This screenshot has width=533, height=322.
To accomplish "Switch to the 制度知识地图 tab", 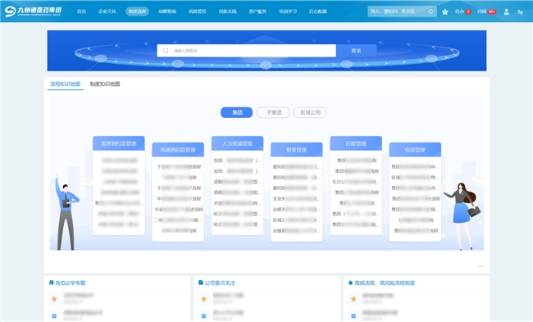I will click(105, 84).
